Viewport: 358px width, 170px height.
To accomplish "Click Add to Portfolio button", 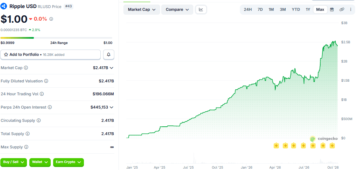I will pyautogui.click(x=50, y=55).
